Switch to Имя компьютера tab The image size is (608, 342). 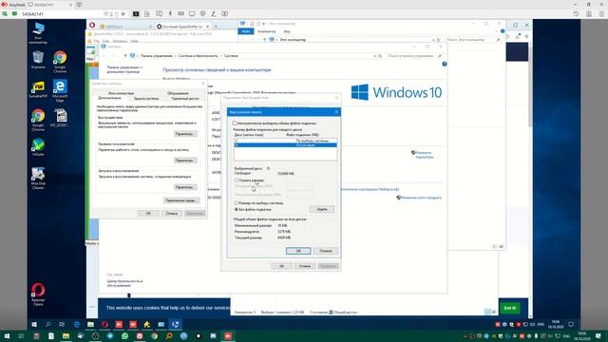coord(121,93)
